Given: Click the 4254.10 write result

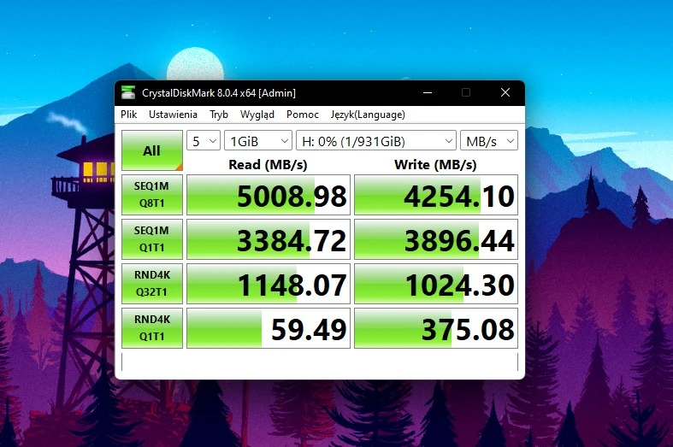Looking at the screenshot, I should pyautogui.click(x=436, y=195).
